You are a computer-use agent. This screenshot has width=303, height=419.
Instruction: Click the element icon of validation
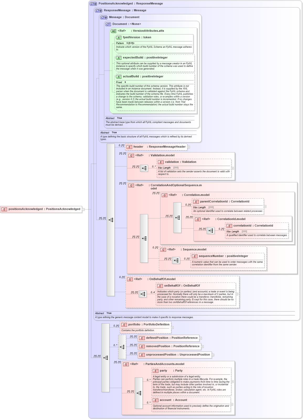click(x=161, y=162)
